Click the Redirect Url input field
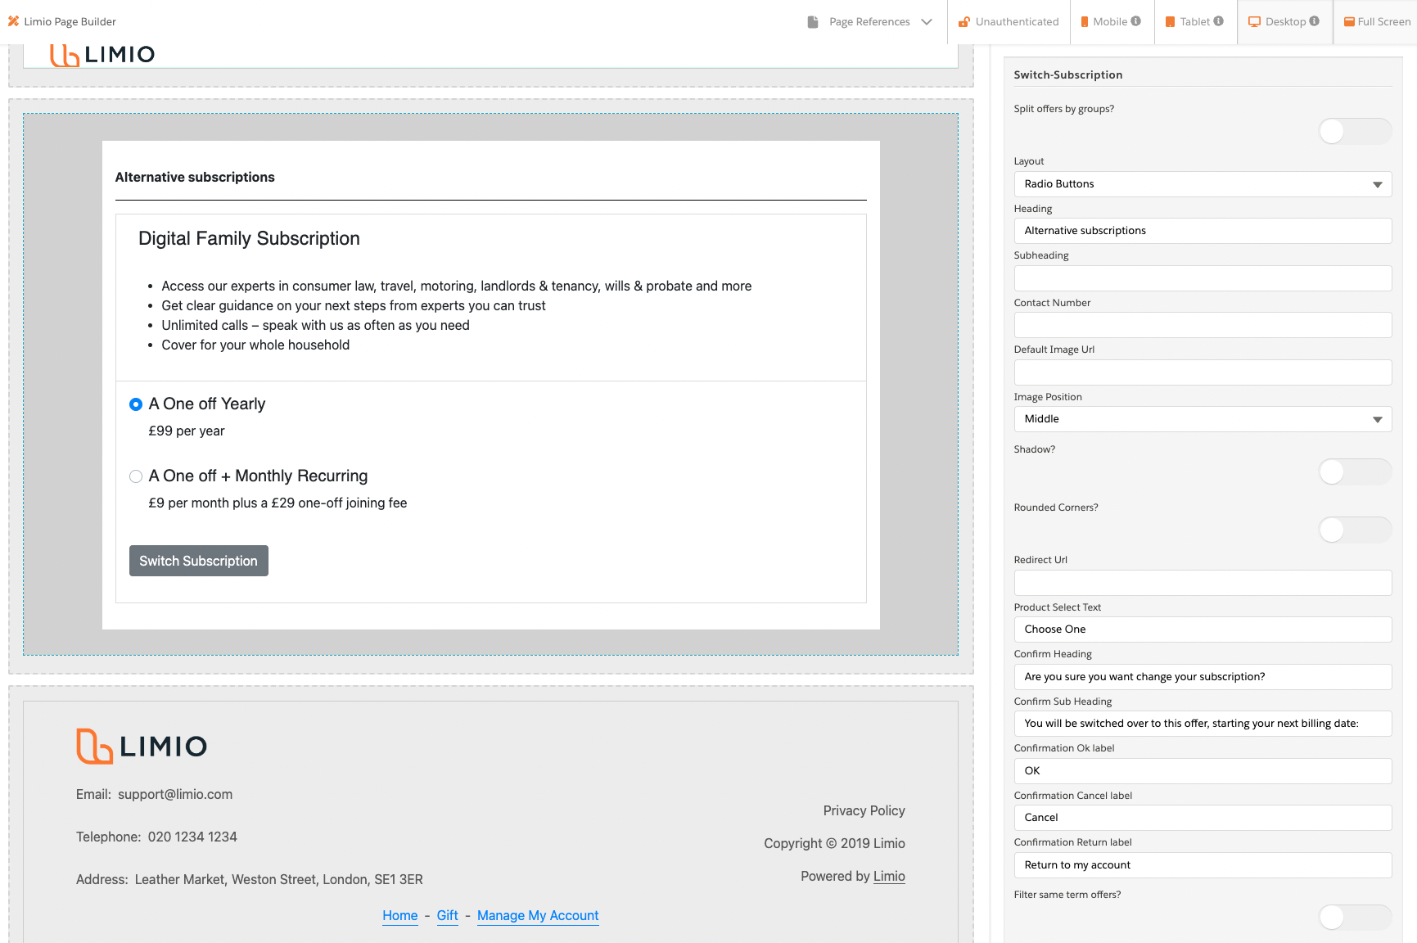 (x=1202, y=583)
